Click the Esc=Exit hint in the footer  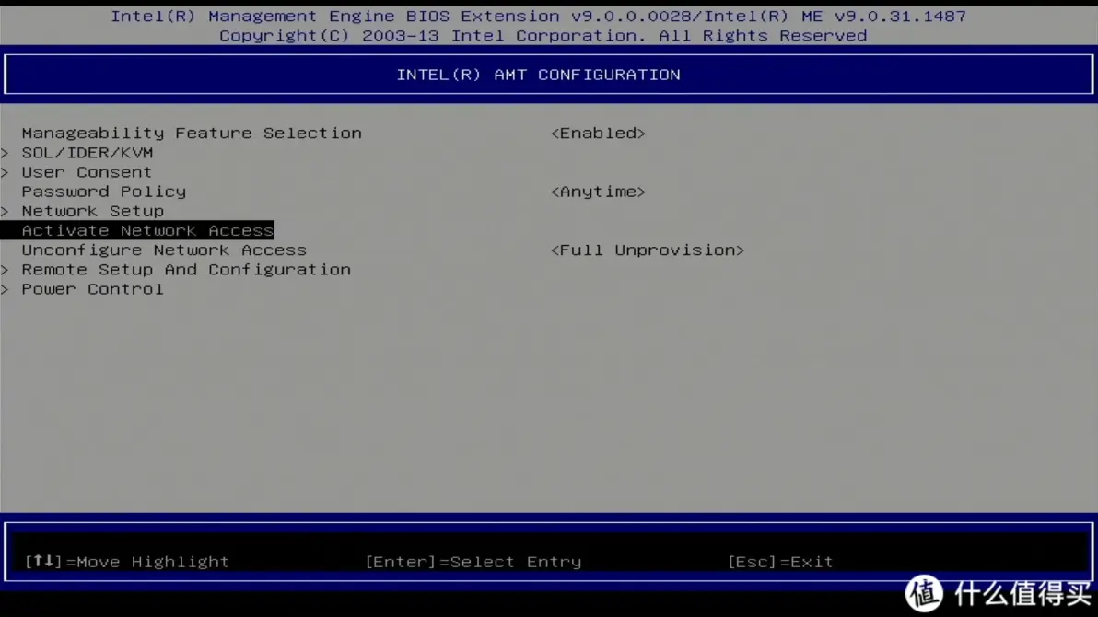click(x=779, y=562)
